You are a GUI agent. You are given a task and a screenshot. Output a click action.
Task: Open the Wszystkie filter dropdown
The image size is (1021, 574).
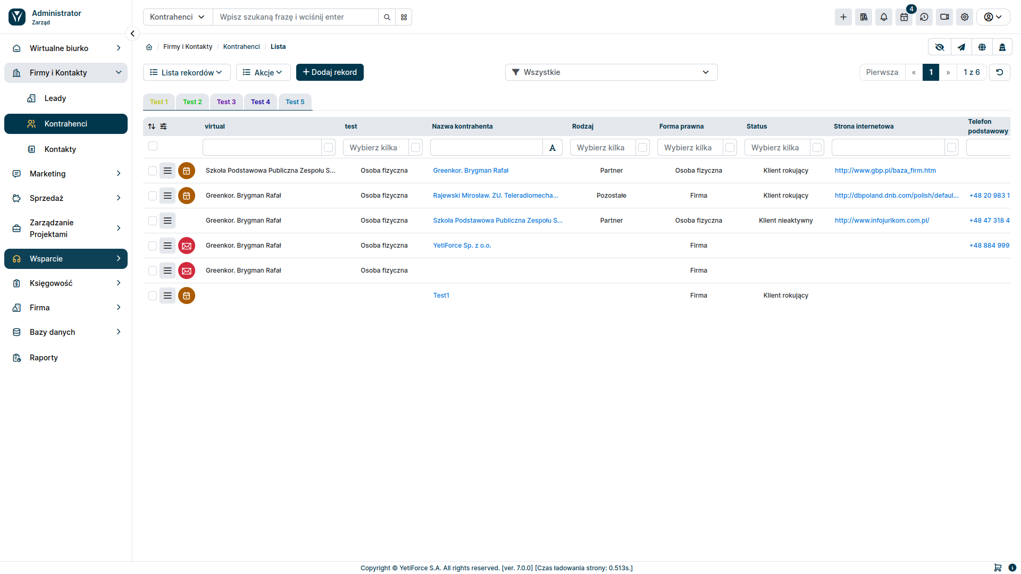coord(612,72)
